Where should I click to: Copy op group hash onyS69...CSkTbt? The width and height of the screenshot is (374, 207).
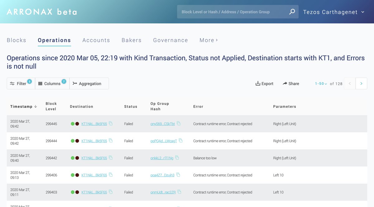coord(179,123)
